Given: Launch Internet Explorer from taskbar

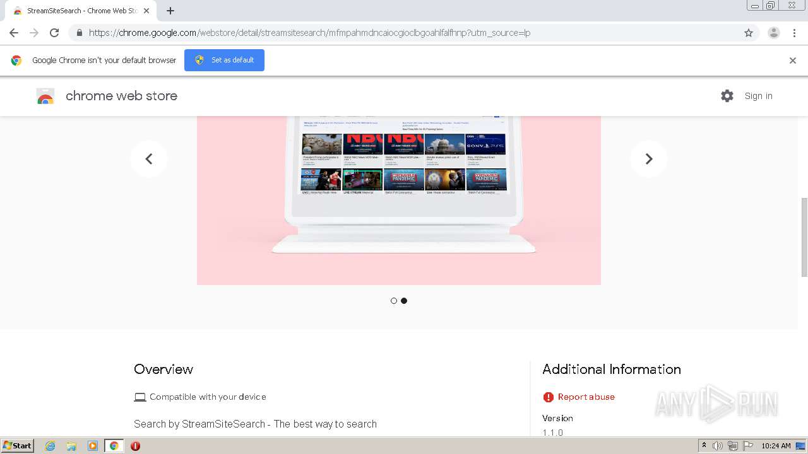Looking at the screenshot, I should tap(50, 446).
